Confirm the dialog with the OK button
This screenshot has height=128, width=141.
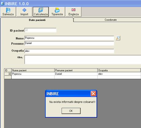click(71, 111)
